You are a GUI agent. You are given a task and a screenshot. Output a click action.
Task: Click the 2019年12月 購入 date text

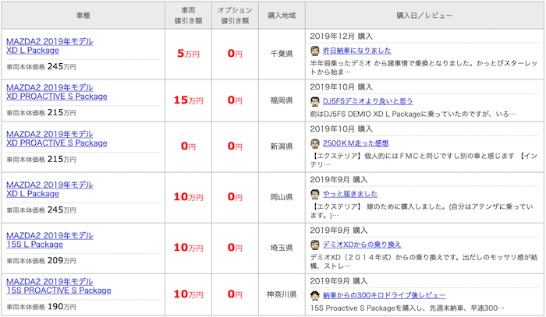[x=342, y=36]
